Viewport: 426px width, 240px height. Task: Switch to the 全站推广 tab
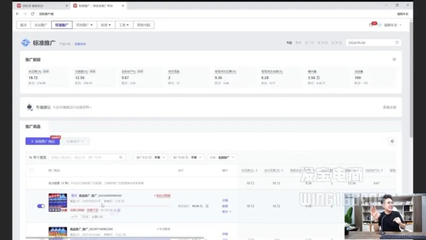tap(40, 25)
